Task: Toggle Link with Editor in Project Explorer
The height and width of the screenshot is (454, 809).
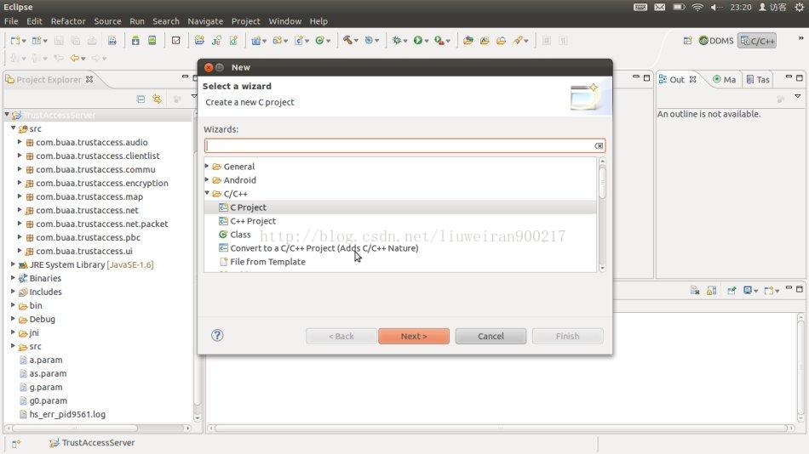Action: tap(158, 99)
